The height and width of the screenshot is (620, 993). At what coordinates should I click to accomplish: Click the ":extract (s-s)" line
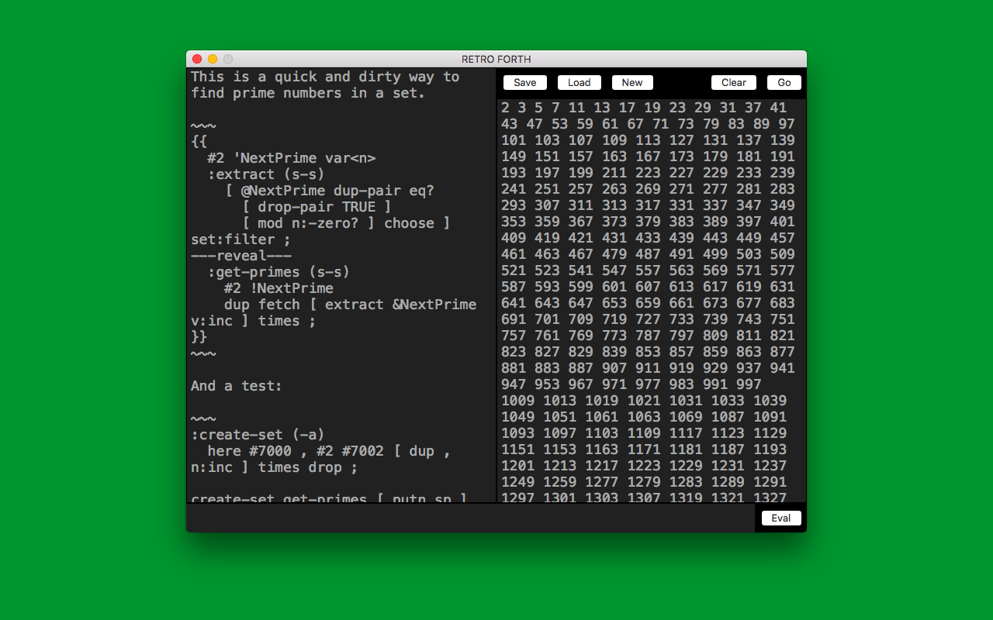pyautogui.click(x=266, y=174)
